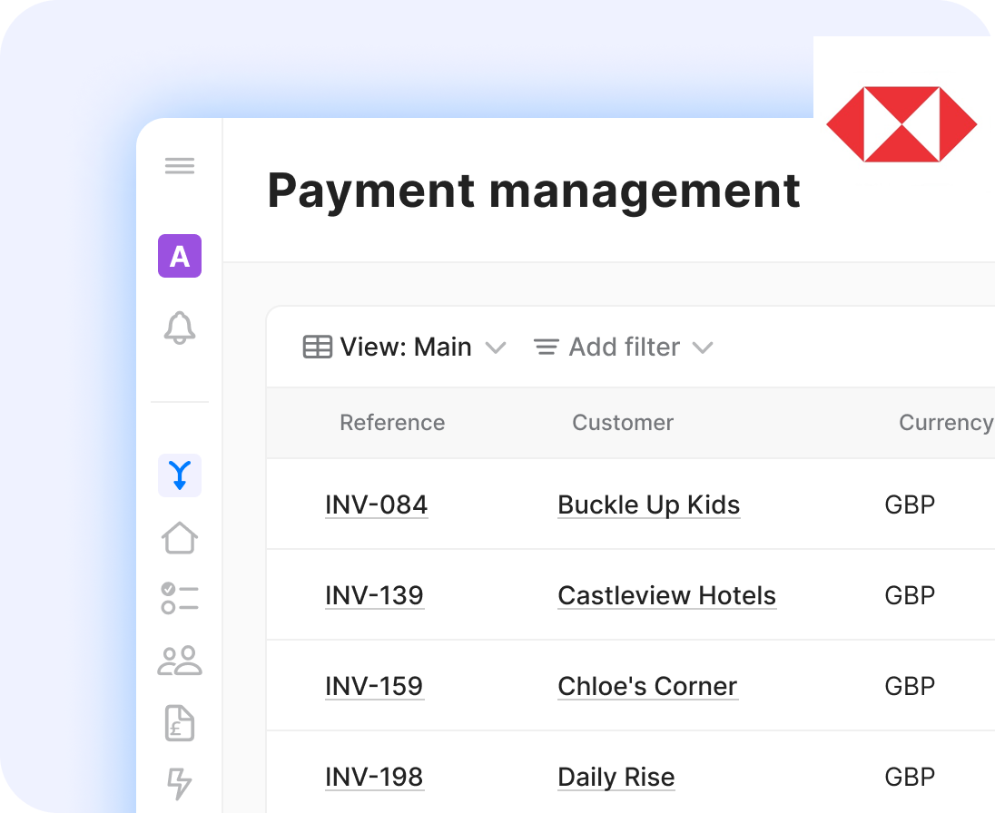
Task: Open invoice reference INV-139
Action: tap(374, 595)
